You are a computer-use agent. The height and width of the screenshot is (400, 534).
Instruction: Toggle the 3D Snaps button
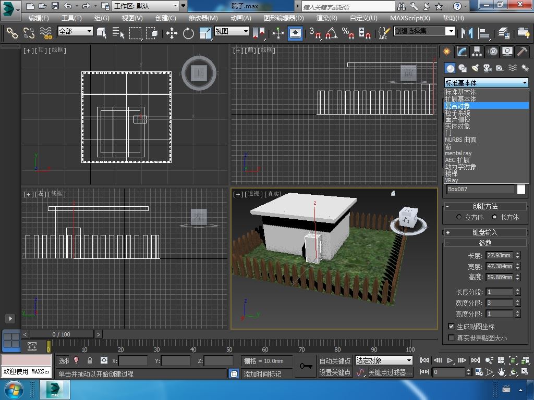point(315,33)
